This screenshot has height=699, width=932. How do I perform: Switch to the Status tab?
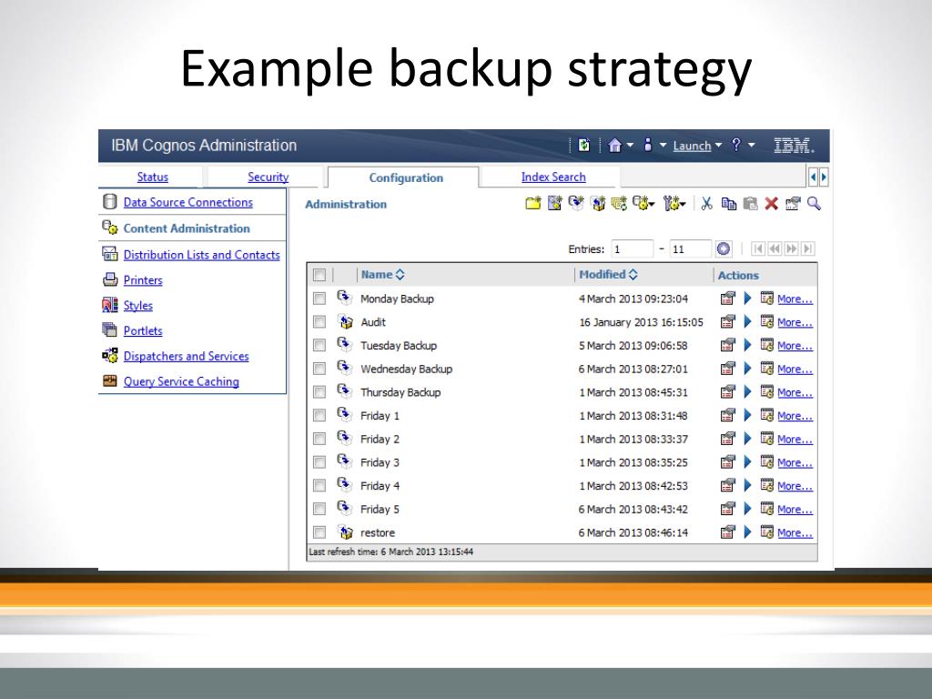[152, 177]
